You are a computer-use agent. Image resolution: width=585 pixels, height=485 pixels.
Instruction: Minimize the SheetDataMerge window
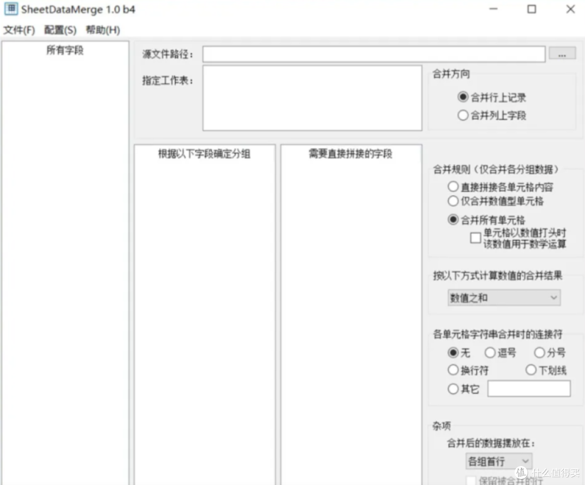[493, 9]
